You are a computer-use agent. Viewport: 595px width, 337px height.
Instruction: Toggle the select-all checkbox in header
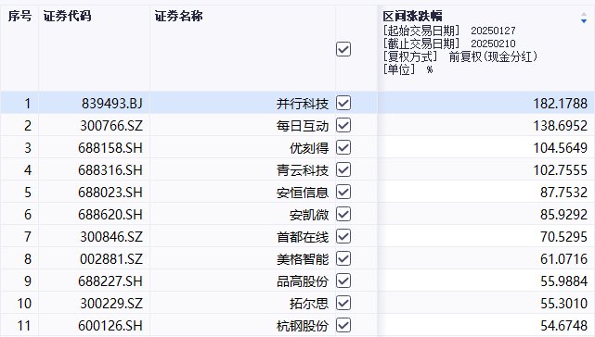343,49
